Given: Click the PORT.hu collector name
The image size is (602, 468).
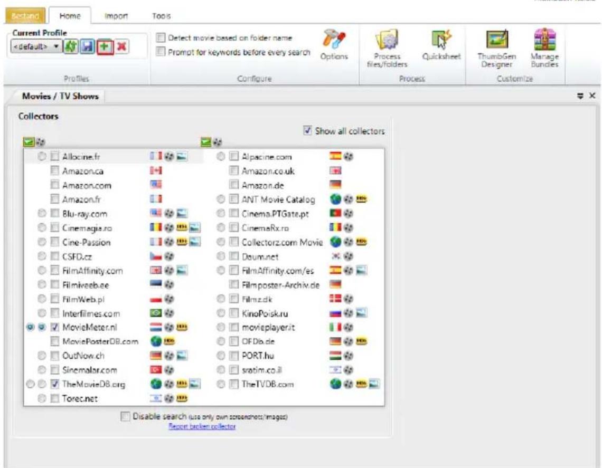Looking at the screenshot, I should coord(258,356).
